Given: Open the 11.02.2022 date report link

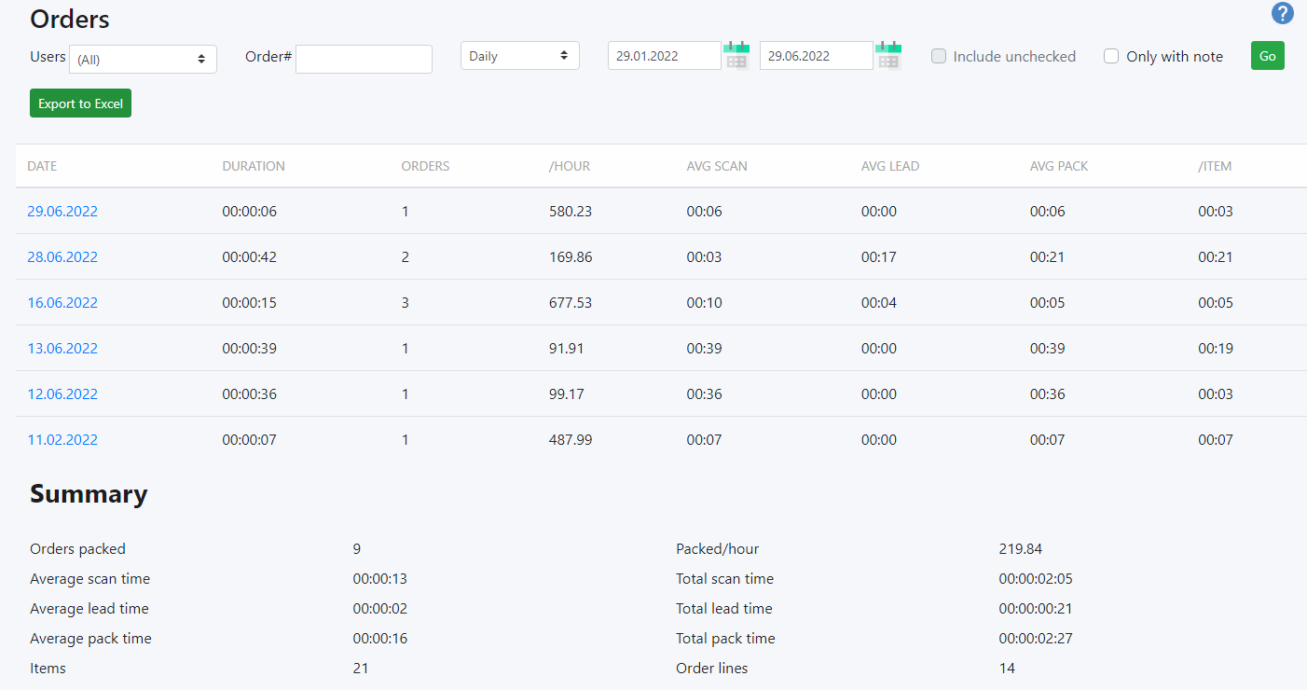Looking at the screenshot, I should pyautogui.click(x=62, y=439).
